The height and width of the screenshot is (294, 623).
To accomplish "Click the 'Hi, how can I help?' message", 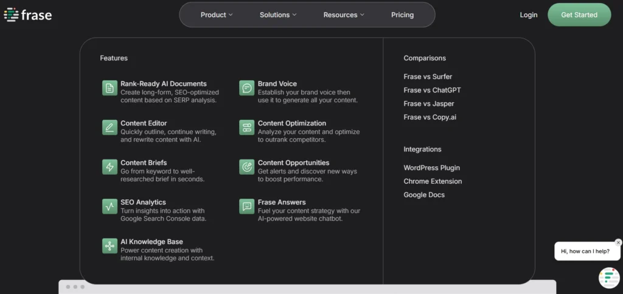I will coord(585,251).
